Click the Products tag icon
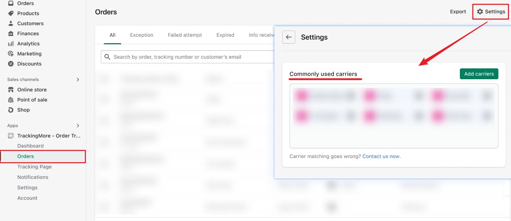Viewport: 511px width, 221px height. click(11, 13)
